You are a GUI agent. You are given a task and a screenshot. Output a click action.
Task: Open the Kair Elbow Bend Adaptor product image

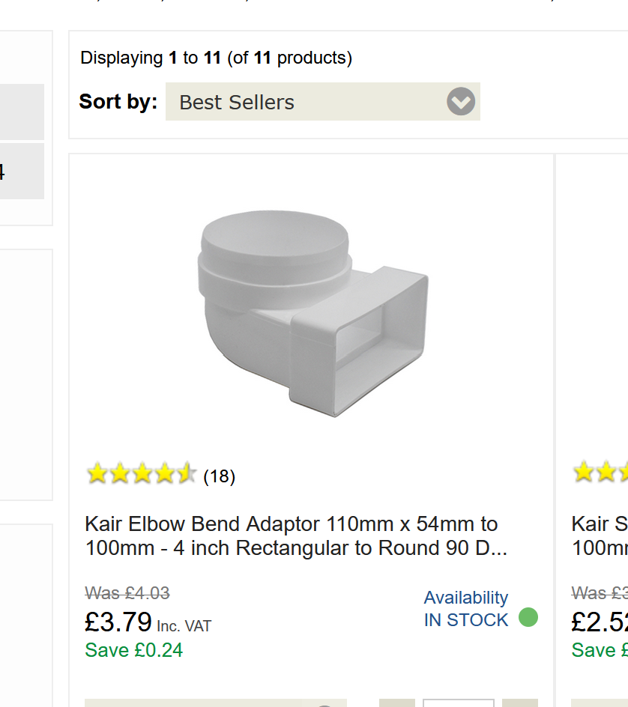[313, 313]
